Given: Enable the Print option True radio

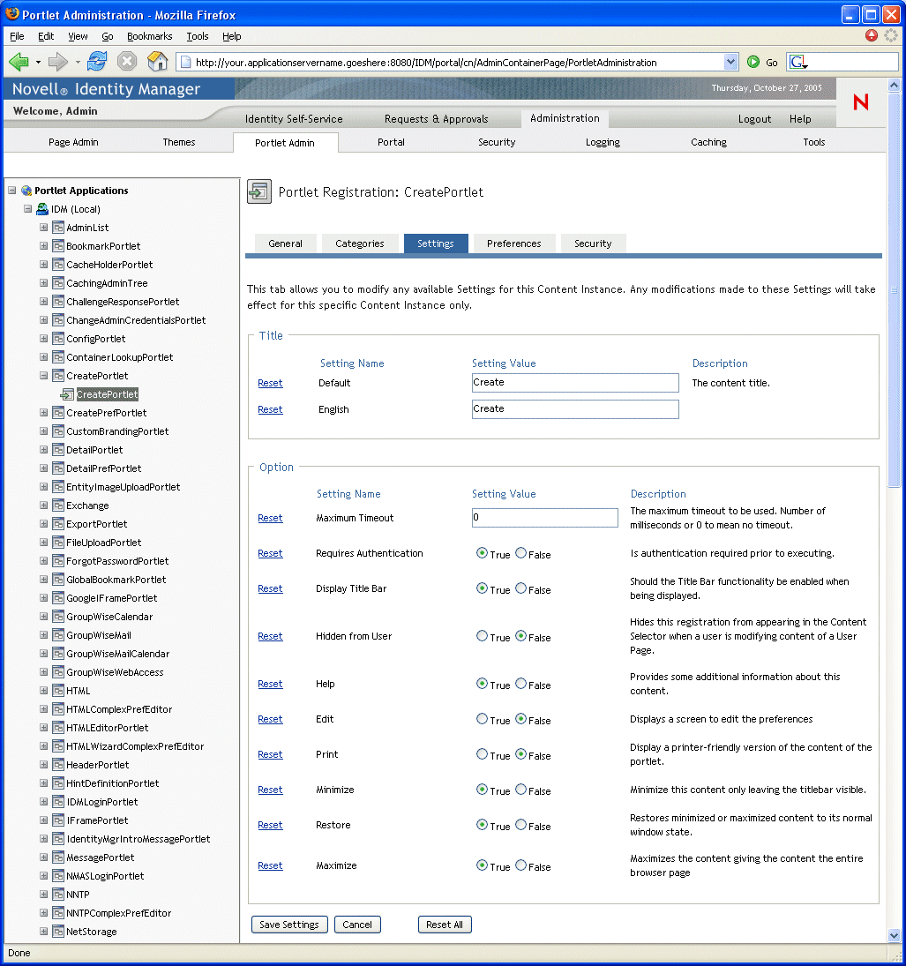Looking at the screenshot, I should 482,754.
